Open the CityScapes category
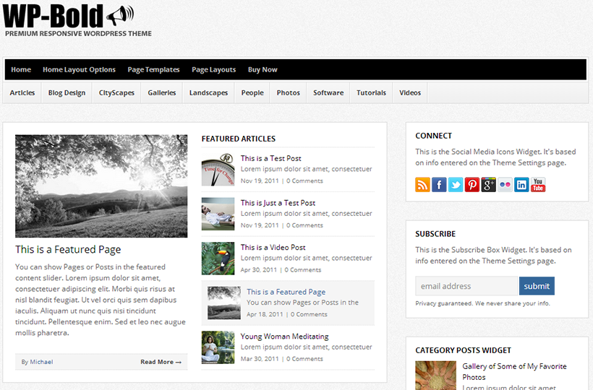593x390 pixels. [x=116, y=92]
